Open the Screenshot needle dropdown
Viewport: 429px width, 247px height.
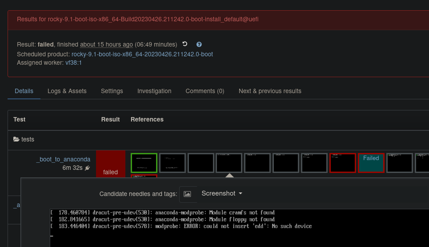222,193
